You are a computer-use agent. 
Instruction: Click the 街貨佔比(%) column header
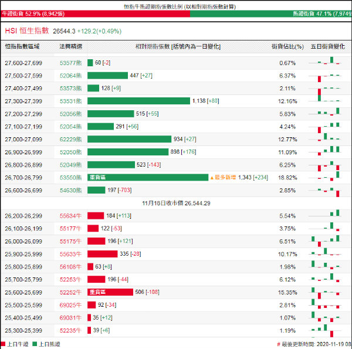[x=287, y=46]
